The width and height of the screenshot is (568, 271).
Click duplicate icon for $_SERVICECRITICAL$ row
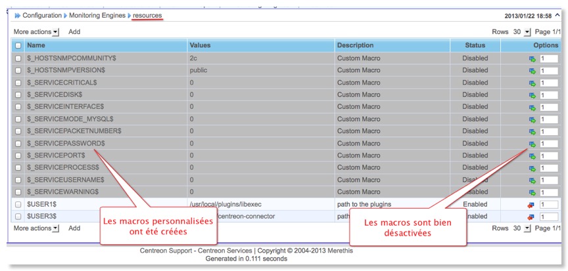(532, 83)
